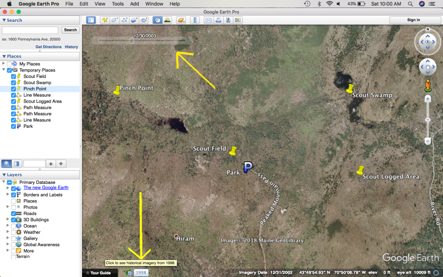Collapse the Primary Database tree
Image resolution: width=443 pixels, height=277 pixels.
click(4, 182)
